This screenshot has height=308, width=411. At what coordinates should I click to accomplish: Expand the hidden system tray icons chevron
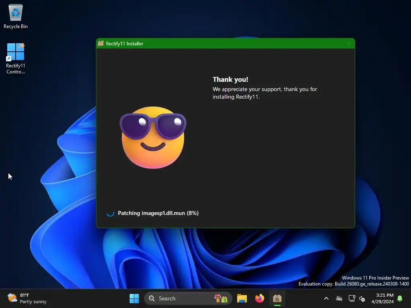(326, 298)
